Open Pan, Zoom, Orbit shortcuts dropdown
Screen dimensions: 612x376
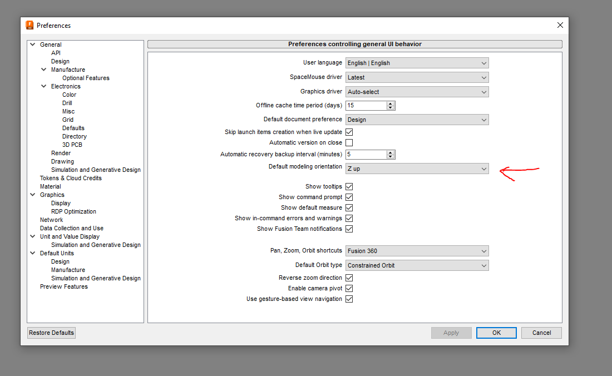417,251
